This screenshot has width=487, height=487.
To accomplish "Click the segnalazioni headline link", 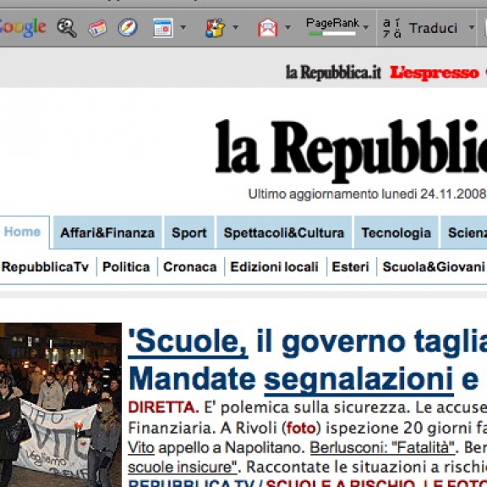I will (358, 380).
